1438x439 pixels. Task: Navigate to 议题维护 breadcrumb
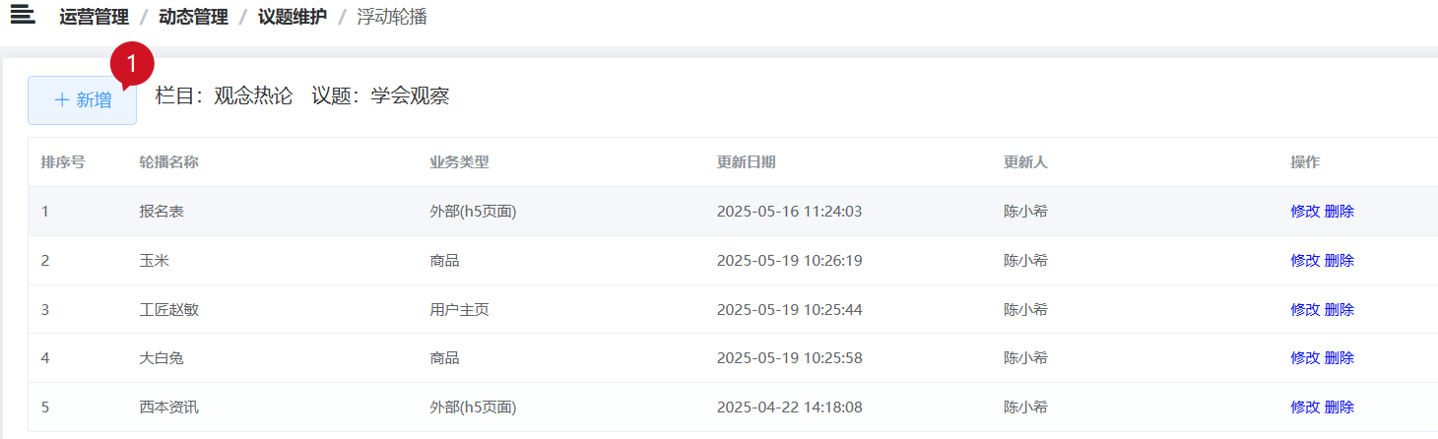coord(293,17)
